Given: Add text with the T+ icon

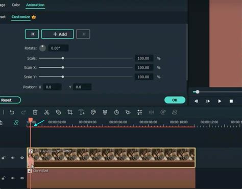Looking at the screenshot, I should (82, 112).
